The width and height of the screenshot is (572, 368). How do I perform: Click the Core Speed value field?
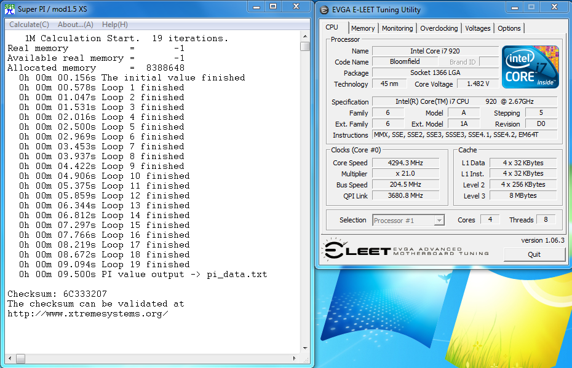(406, 163)
